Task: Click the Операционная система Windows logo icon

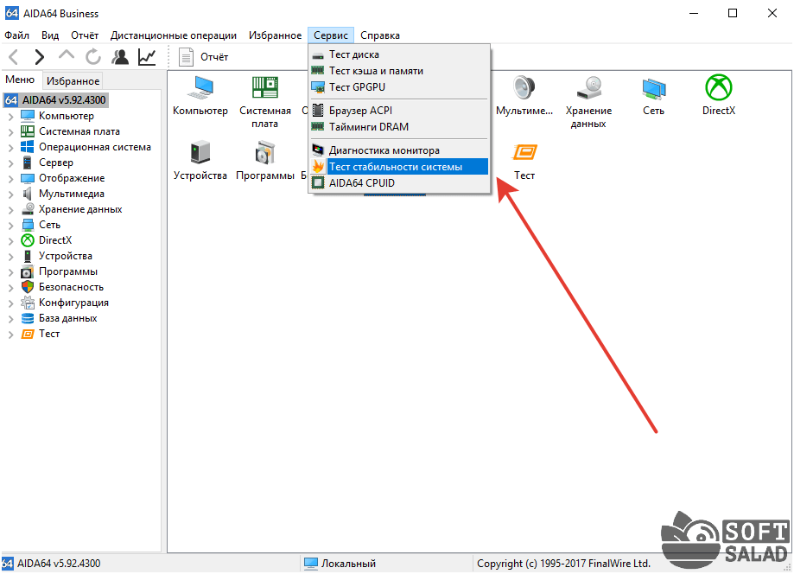Action: coord(28,147)
